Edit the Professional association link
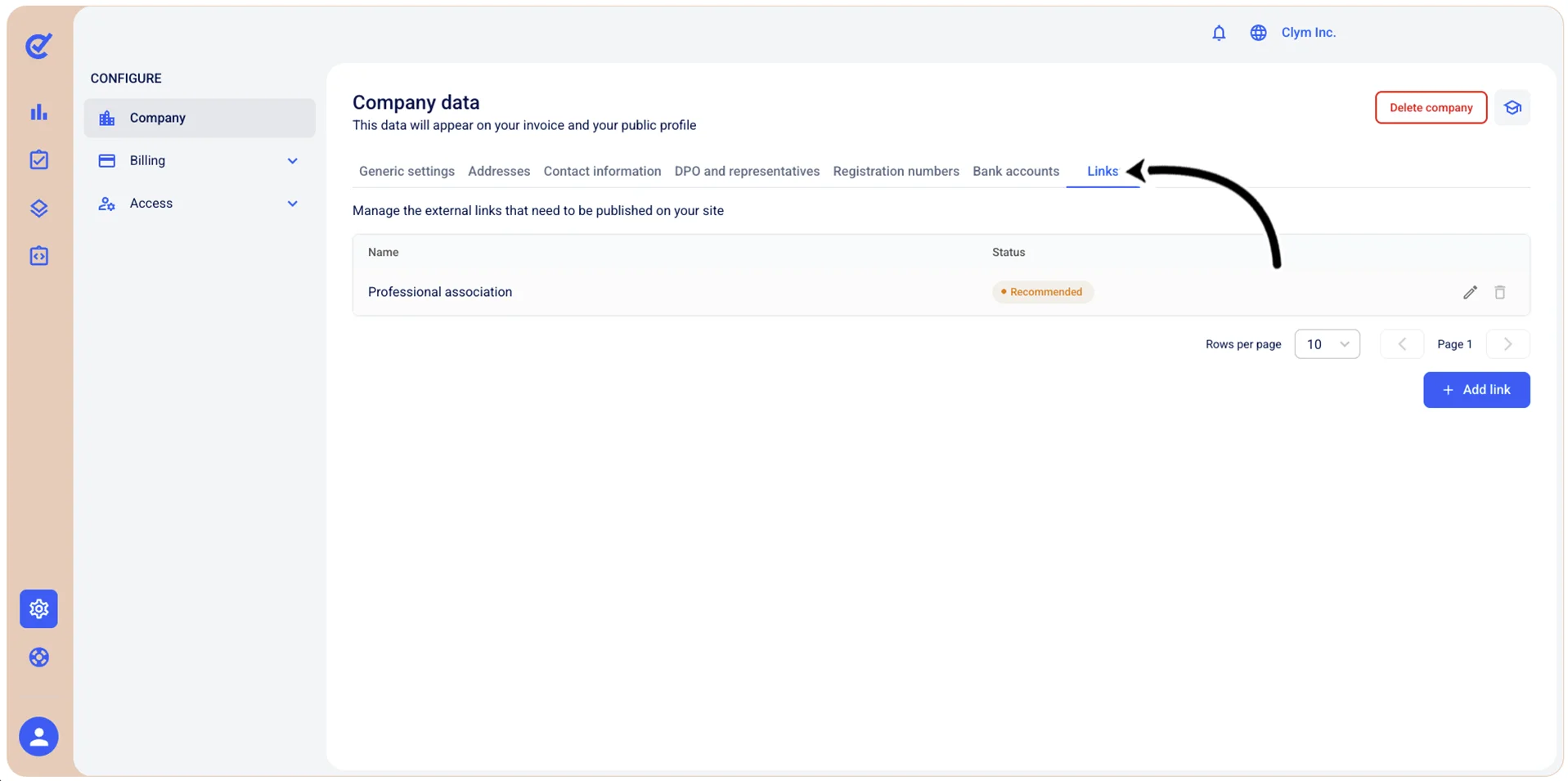Viewport: 1568px width, 781px height. (1470, 292)
